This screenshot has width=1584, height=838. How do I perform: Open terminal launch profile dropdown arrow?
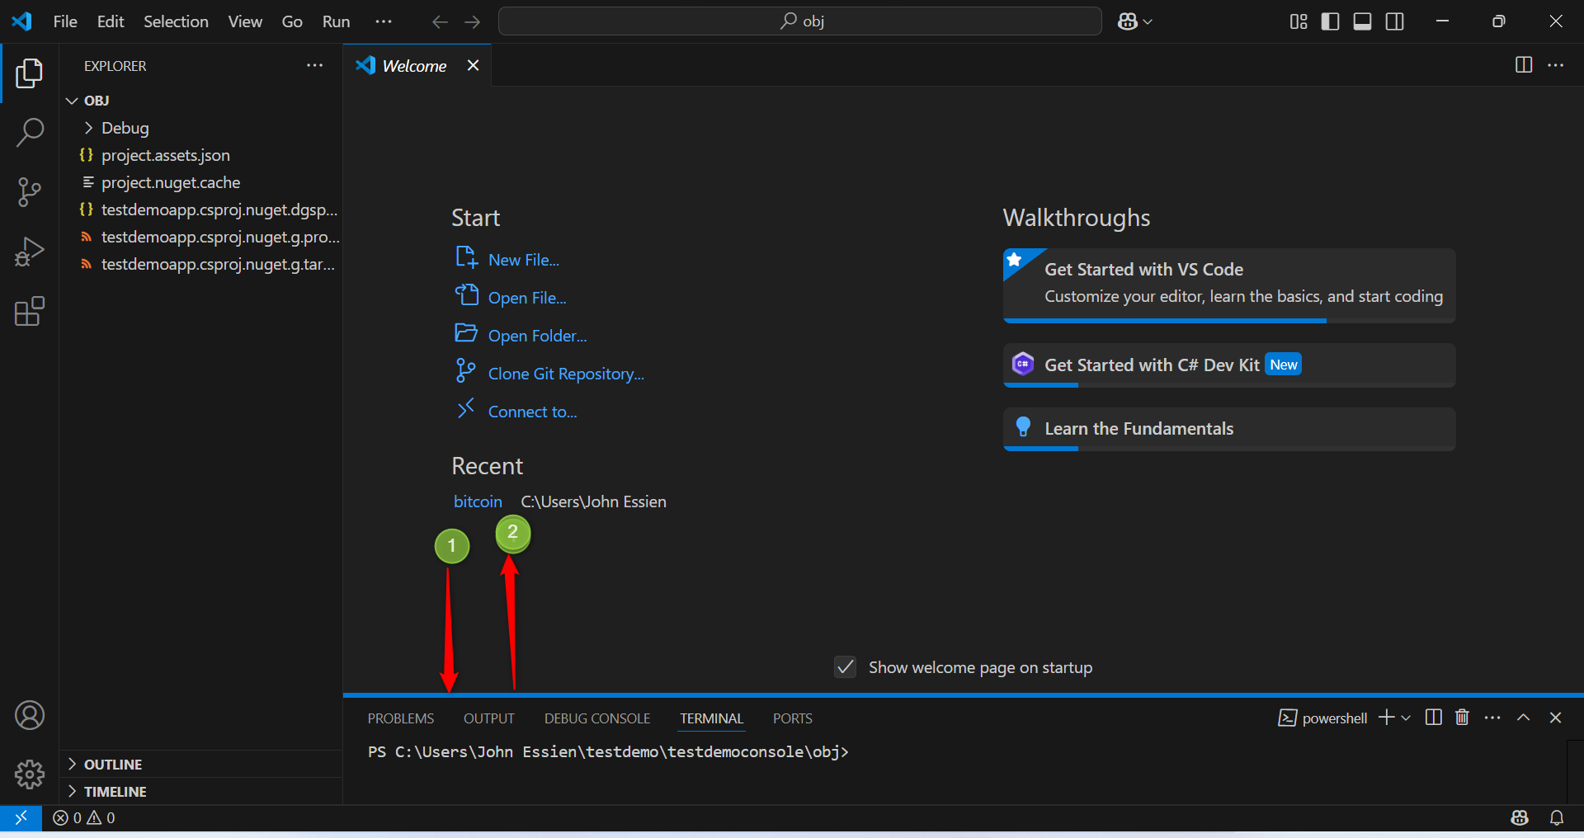click(1406, 718)
